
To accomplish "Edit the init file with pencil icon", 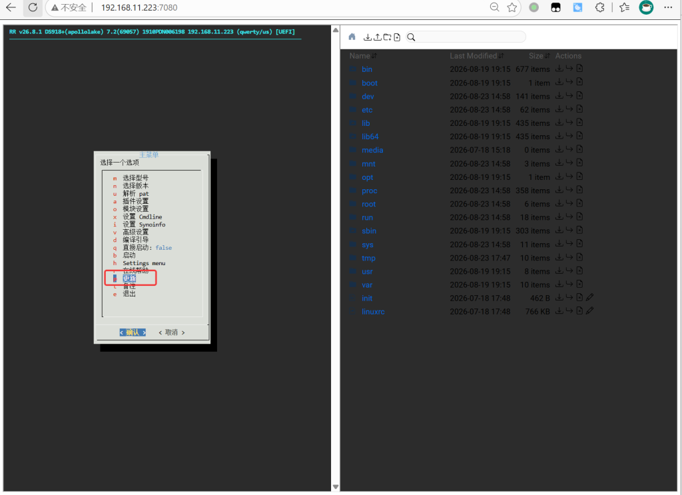I will coord(589,298).
